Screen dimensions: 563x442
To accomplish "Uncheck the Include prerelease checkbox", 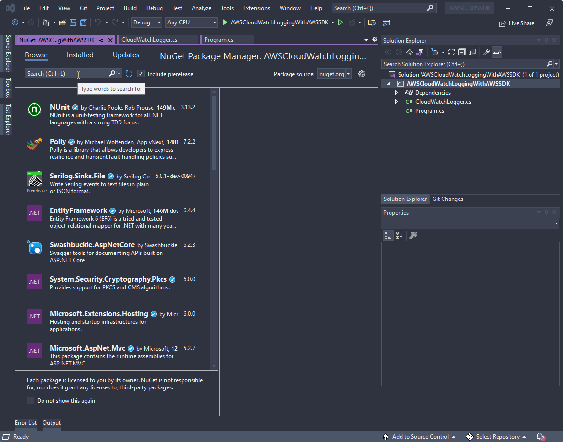I will tap(141, 74).
